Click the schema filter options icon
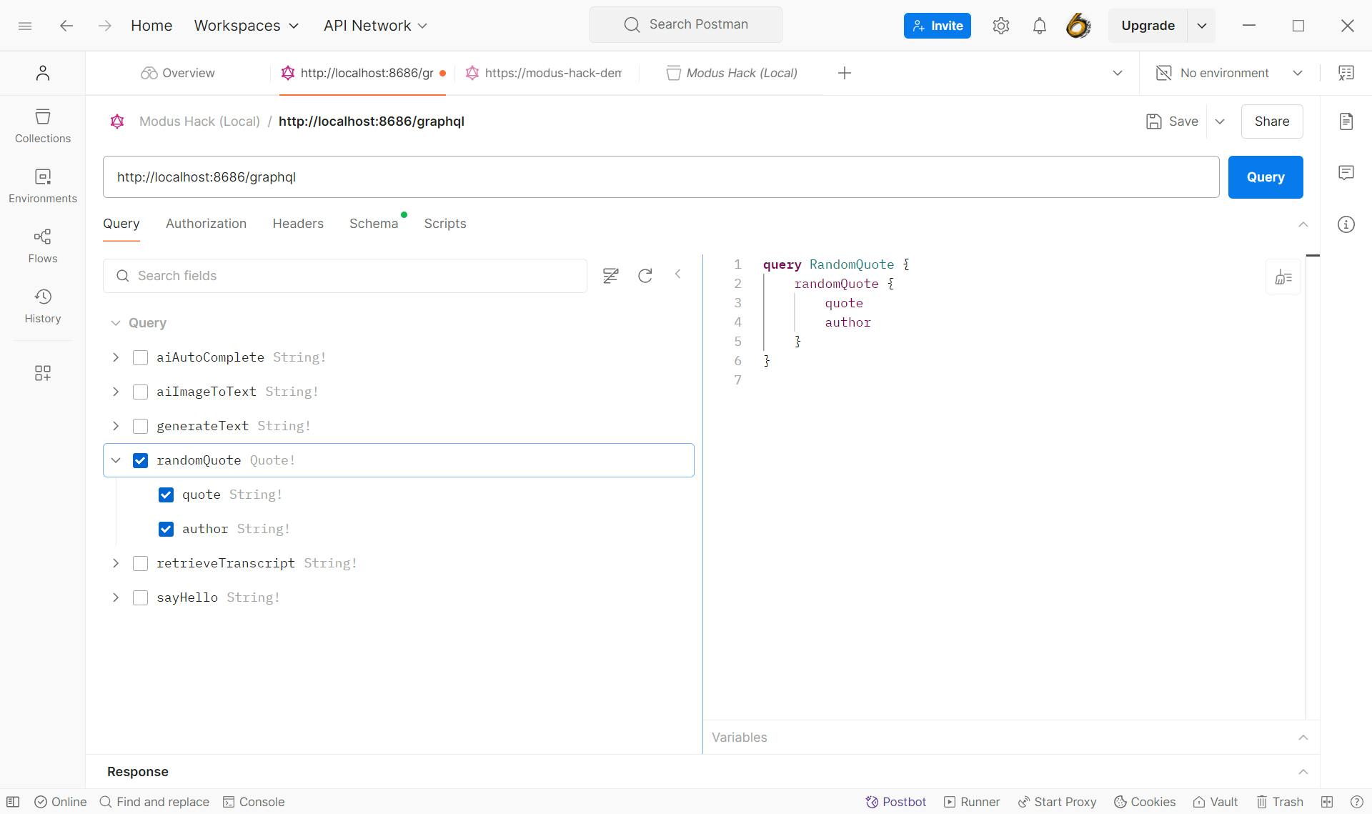Viewport: 1372px width, 814px height. 610,276
